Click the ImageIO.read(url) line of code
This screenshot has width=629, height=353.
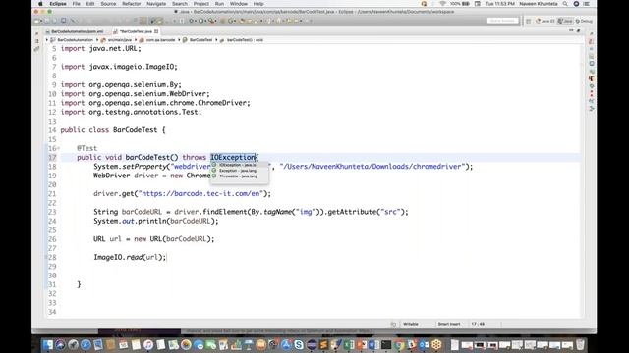[130, 257]
